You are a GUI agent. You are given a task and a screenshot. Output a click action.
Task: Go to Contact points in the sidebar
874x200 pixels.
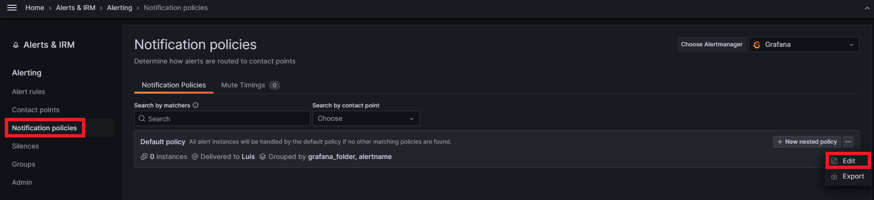pyautogui.click(x=36, y=110)
